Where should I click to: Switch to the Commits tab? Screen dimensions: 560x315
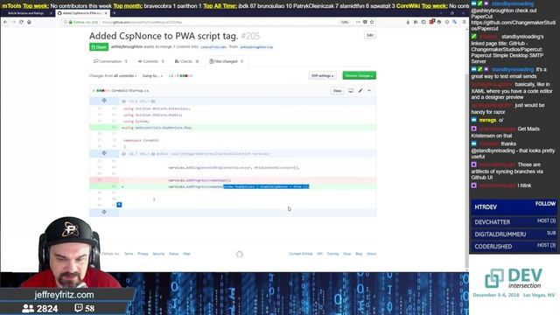(x=150, y=61)
